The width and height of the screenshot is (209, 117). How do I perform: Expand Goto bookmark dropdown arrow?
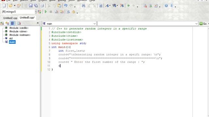(117, 6)
